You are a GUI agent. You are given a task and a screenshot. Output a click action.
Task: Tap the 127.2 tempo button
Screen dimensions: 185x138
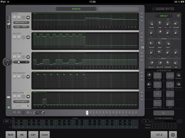tap(159, 135)
